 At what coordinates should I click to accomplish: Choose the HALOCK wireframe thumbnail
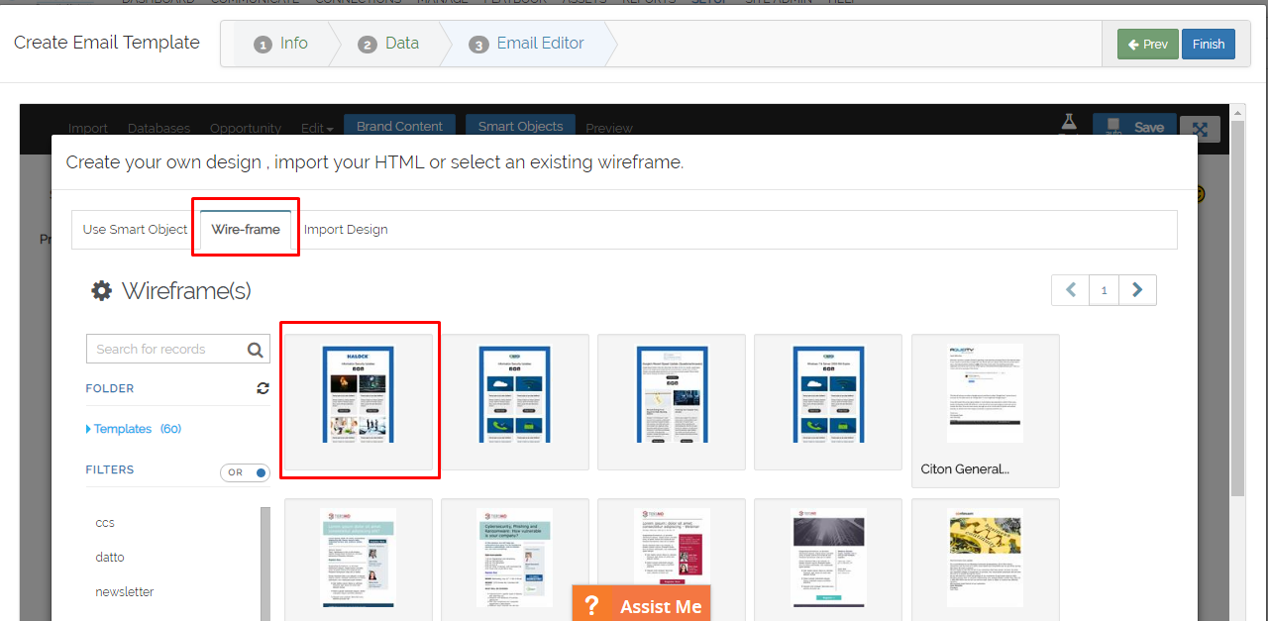coord(359,401)
